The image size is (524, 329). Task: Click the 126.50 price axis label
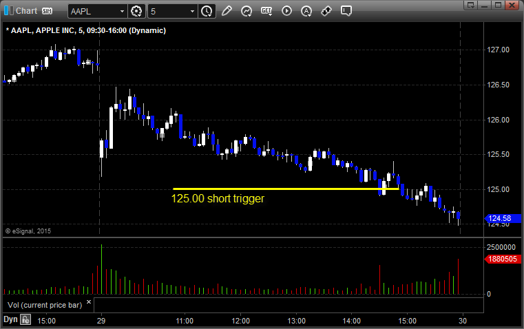point(499,85)
